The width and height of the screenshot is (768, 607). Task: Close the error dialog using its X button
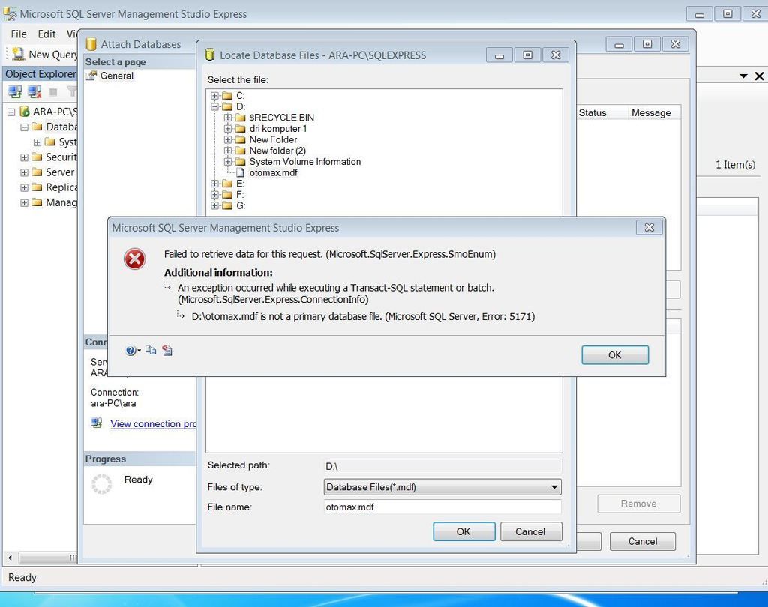coord(649,227)
